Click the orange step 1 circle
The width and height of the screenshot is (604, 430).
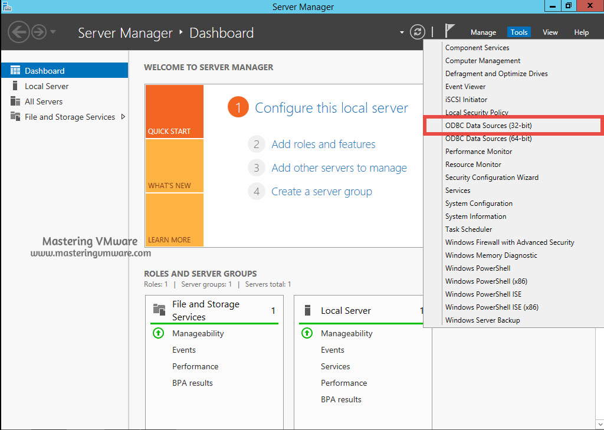click(238, 107)
